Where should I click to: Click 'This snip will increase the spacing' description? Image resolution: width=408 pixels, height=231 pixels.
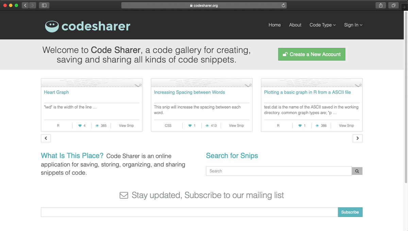click(x=197, y=110)
